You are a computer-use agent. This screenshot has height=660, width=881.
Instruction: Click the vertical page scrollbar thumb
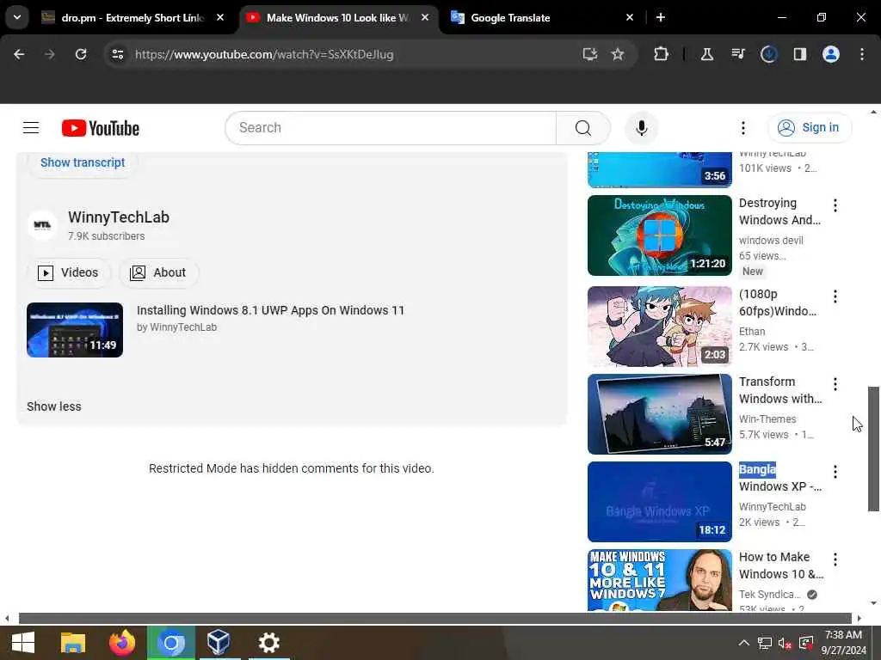873,449
